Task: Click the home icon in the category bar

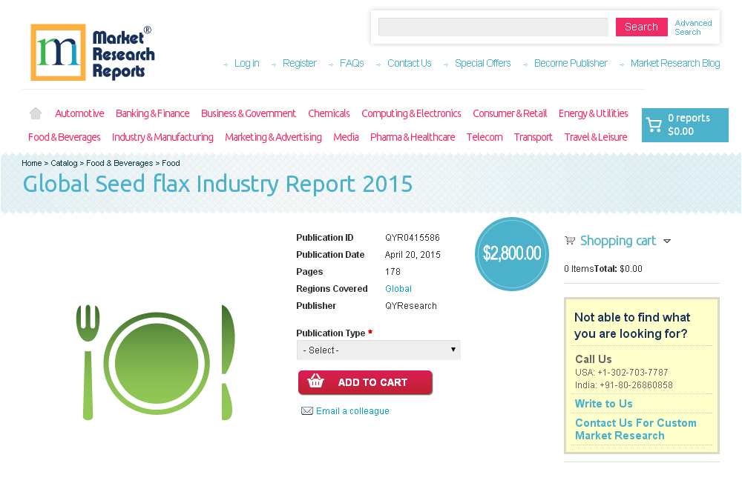Action: (35, 113)
